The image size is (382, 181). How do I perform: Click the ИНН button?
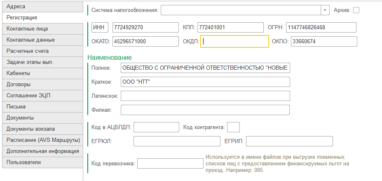pyautogui.click(x=100, y=27)
